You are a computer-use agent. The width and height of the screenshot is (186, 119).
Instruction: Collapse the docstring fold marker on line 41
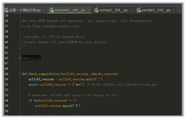click(20, 47)
